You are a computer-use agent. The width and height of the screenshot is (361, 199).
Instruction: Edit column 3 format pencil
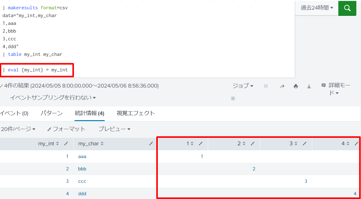pos(305,143)
